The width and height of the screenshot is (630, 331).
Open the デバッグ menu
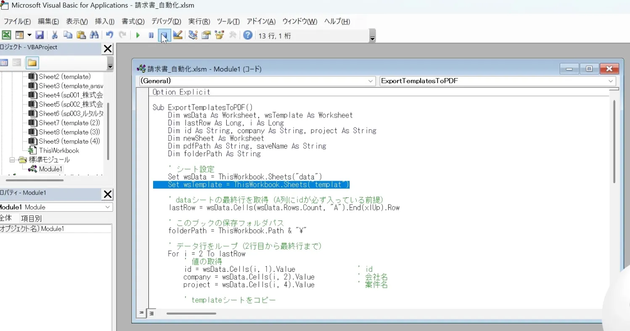tap(166, 21)
